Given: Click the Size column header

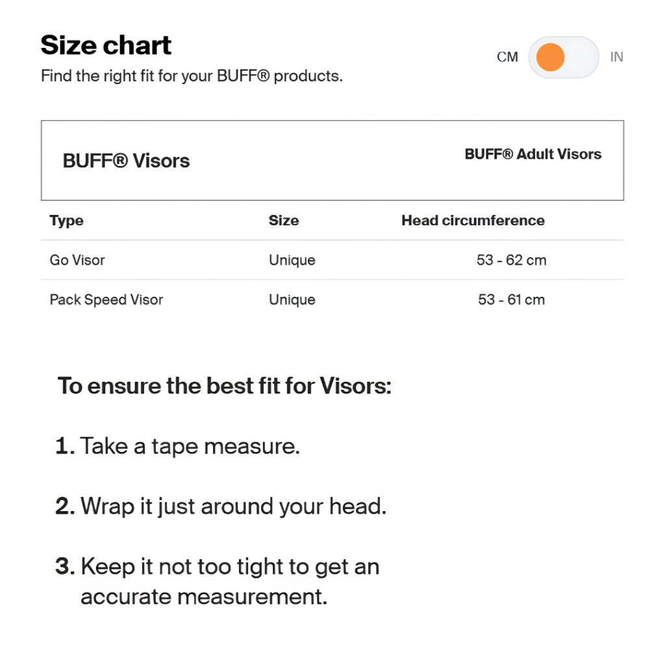Looking at the screenshot, I should click(284, 221).
